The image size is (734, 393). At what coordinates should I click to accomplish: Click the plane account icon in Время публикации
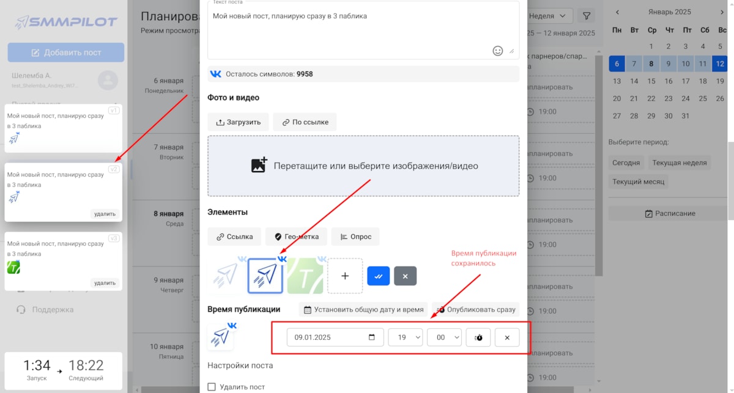(221, 337)
